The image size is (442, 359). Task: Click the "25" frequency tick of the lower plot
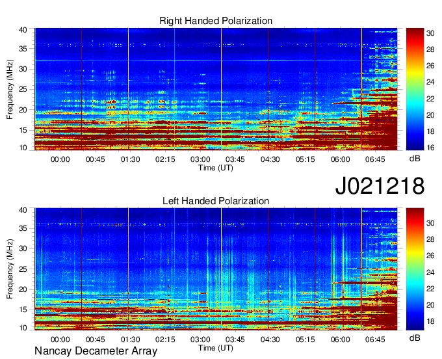pyautogui.click(x=23, y=269)
